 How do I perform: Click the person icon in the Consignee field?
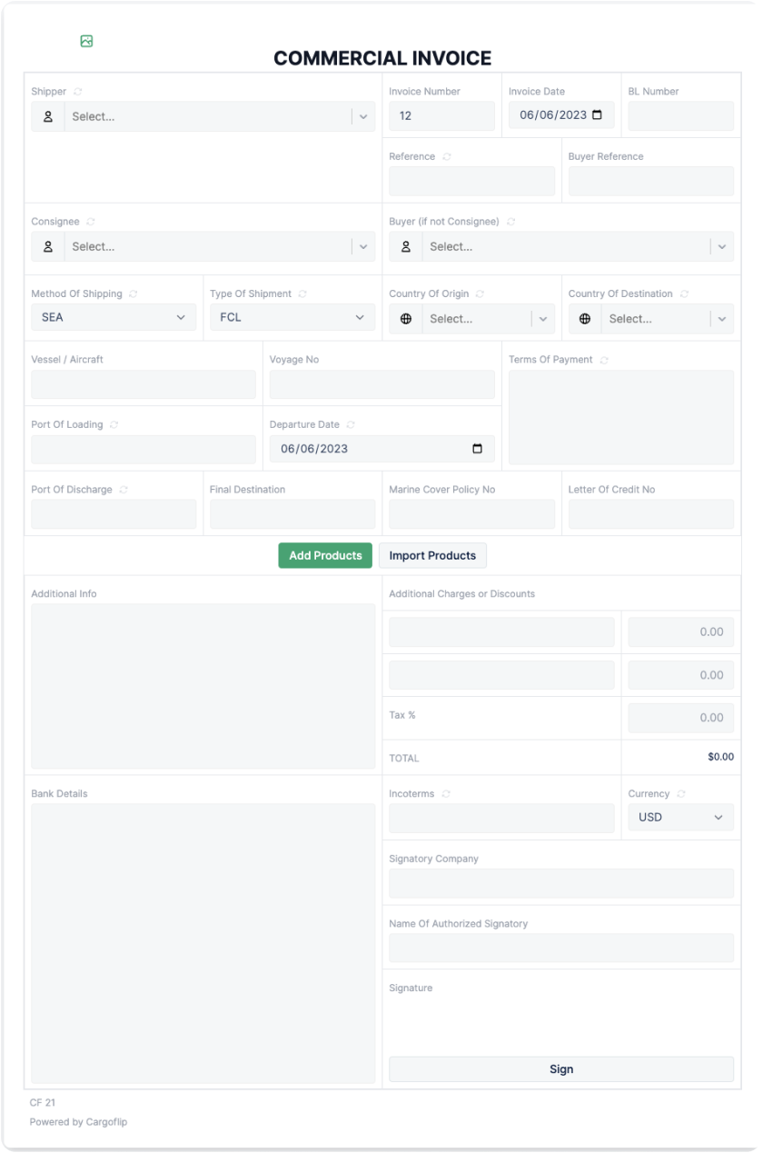(47, 246)
